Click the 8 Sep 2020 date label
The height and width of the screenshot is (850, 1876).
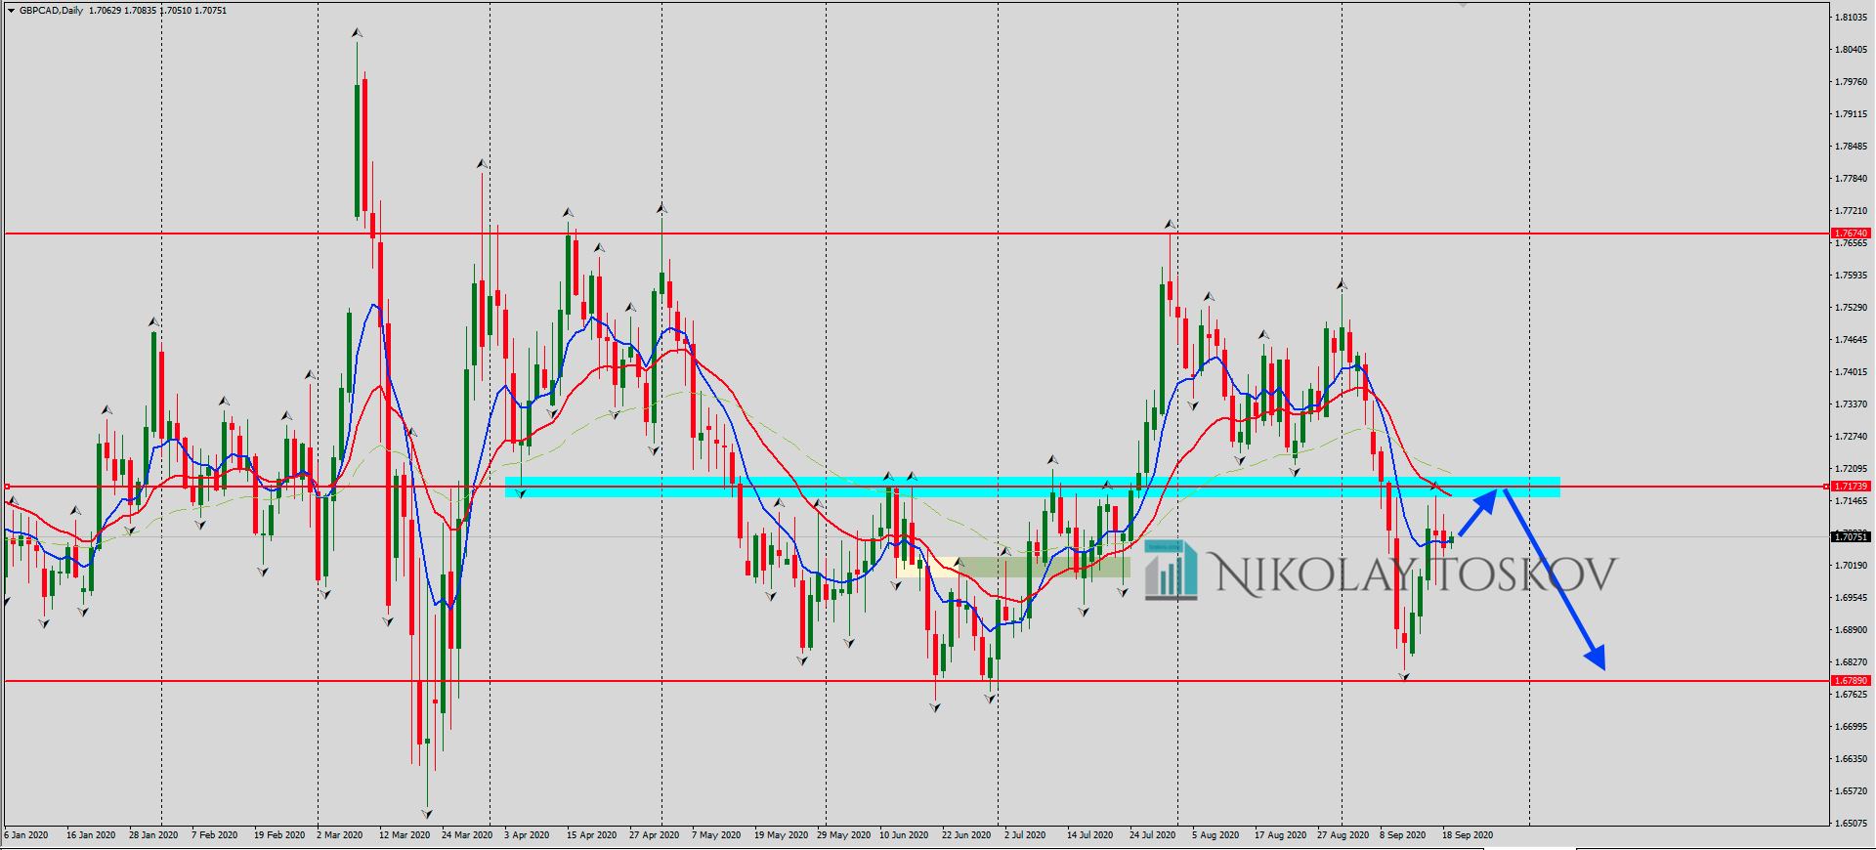pos(1403,835)
